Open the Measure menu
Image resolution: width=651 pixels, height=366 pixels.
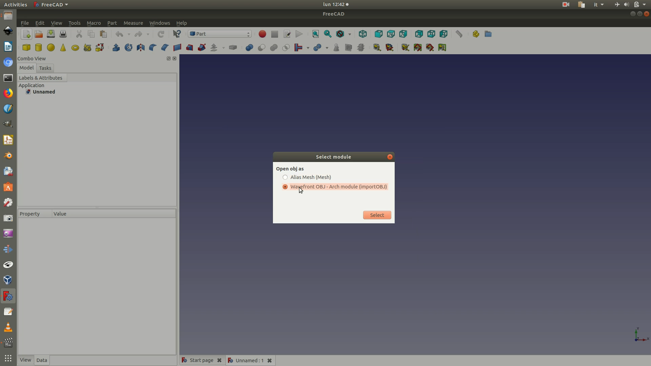(x=133, y=23)
